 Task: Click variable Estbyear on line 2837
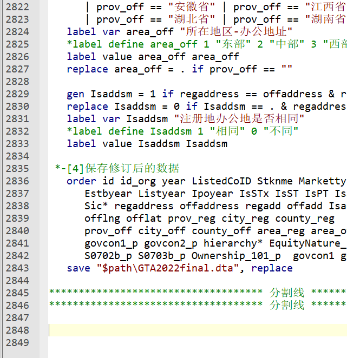(108, 194)
